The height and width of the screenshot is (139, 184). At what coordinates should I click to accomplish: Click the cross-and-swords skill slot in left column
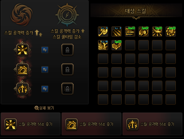(23, 89)
